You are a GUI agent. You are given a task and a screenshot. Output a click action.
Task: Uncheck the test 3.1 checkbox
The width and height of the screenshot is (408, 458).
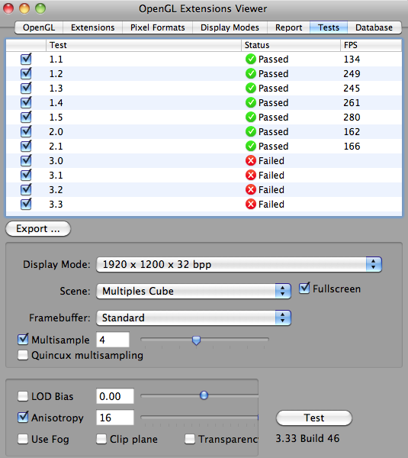point(26,176)
